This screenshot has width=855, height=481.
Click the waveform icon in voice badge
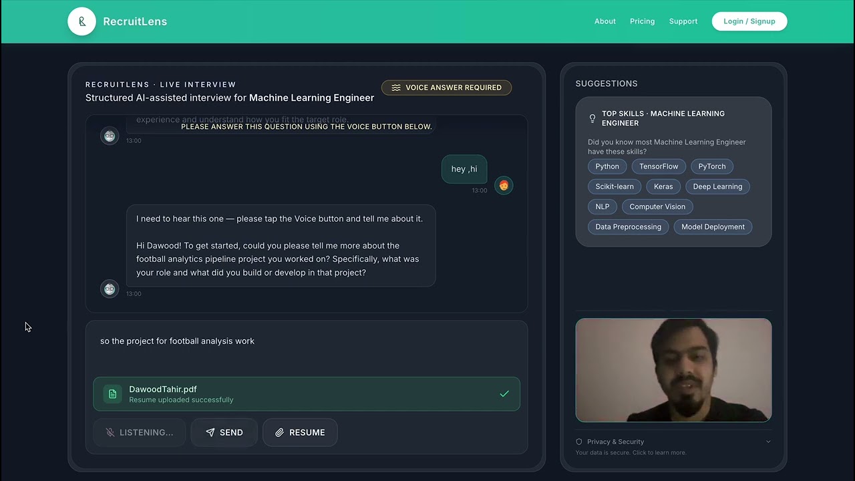pyautogui.click(x=396, y=88)
